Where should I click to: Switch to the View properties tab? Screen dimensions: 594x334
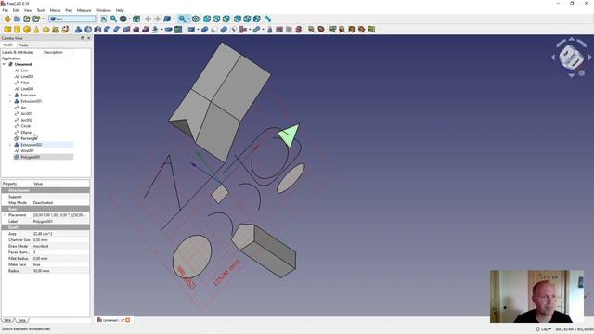7,320
